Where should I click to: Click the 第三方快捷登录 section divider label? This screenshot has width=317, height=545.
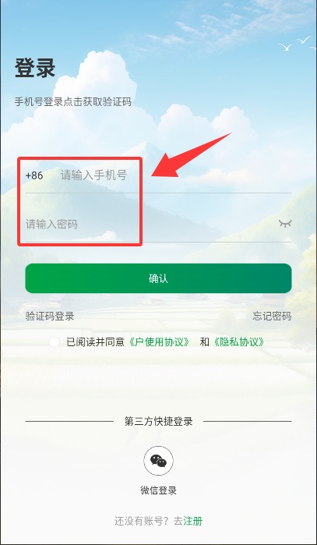click(158, 421)
